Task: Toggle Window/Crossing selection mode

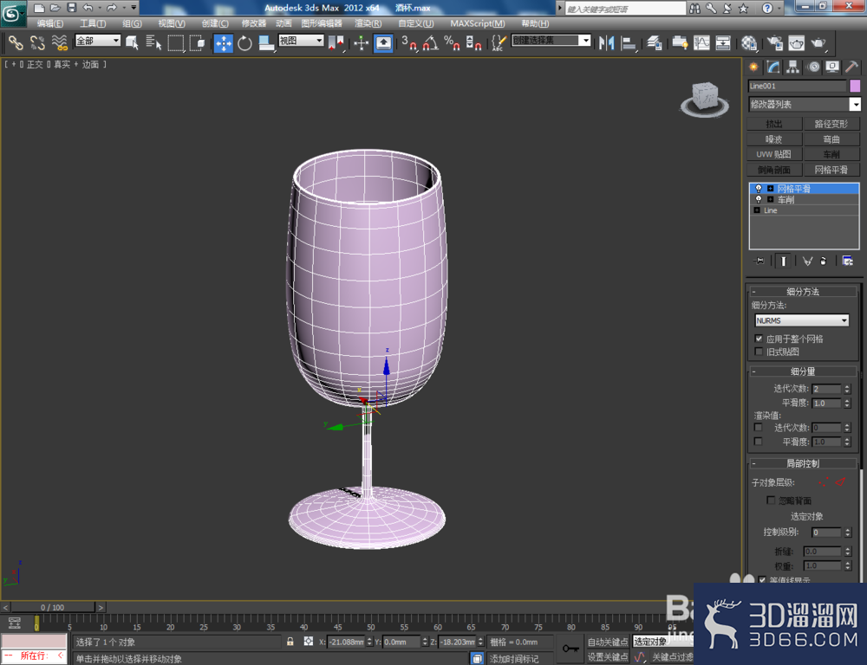Action: click(197, 42)
